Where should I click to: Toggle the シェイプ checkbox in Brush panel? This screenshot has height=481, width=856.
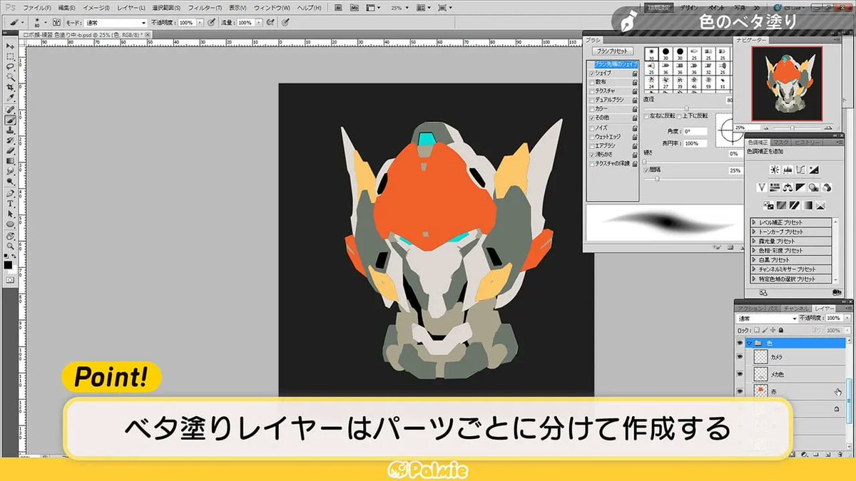[591, 73]
